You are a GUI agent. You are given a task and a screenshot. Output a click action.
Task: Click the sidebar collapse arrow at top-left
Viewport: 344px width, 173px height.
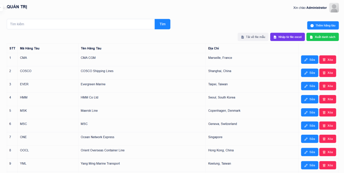click(x=1, y=7)
